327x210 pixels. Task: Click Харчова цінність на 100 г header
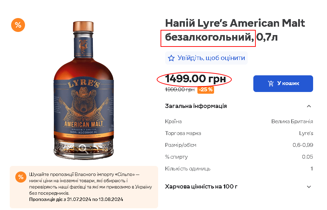pyautogui.click(x=201, y=186)
